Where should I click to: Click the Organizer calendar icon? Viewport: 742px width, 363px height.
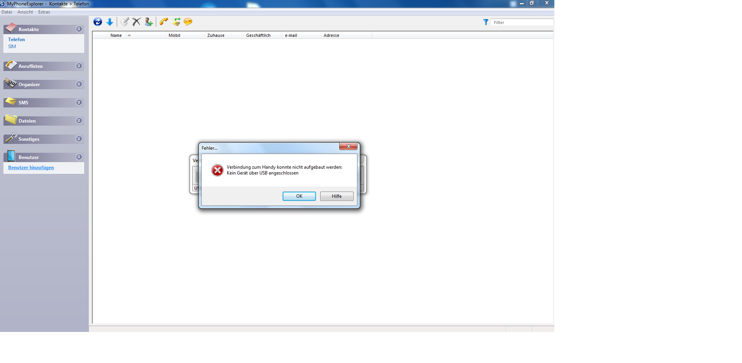[x=11, y=83]
